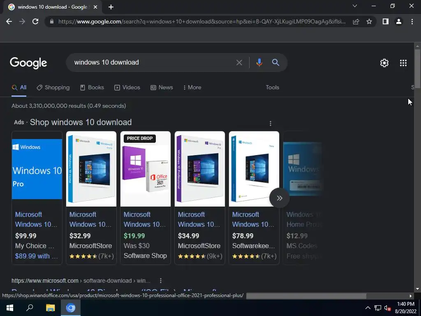Switch to the Books tab
Screen dimensions: 421x316
coord(92,88)
